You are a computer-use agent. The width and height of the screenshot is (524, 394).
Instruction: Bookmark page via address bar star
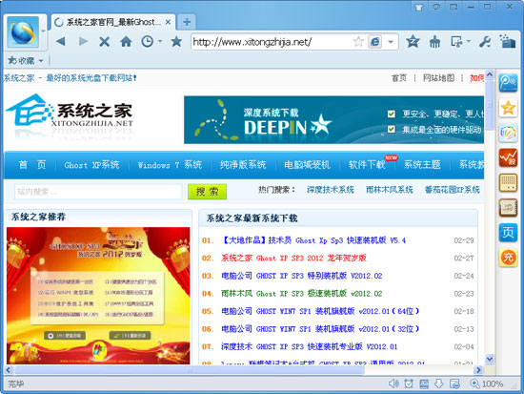pos(358,42)
